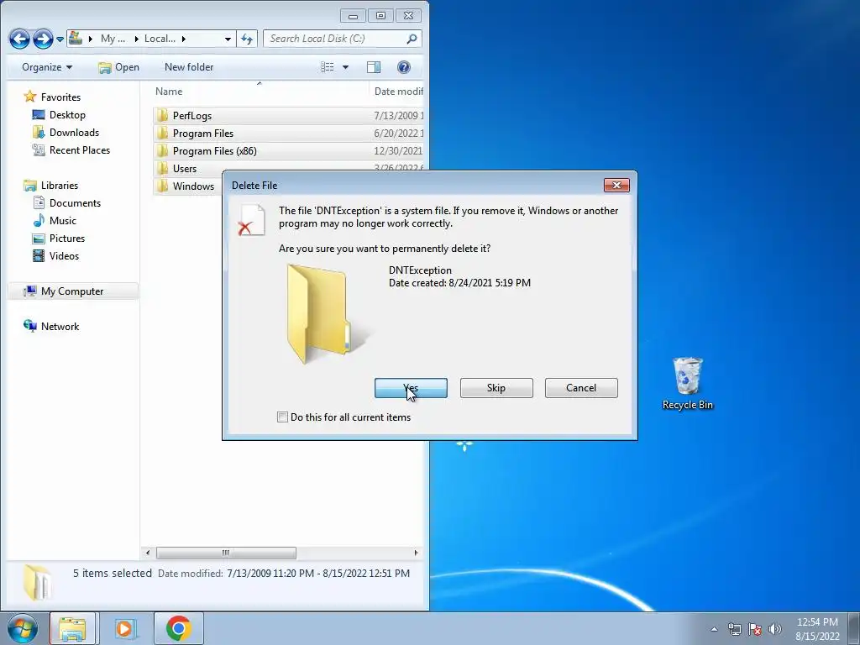Select the Program Files (x86) folder
Screen dimensions: 860x645
(x=288, y=151)
